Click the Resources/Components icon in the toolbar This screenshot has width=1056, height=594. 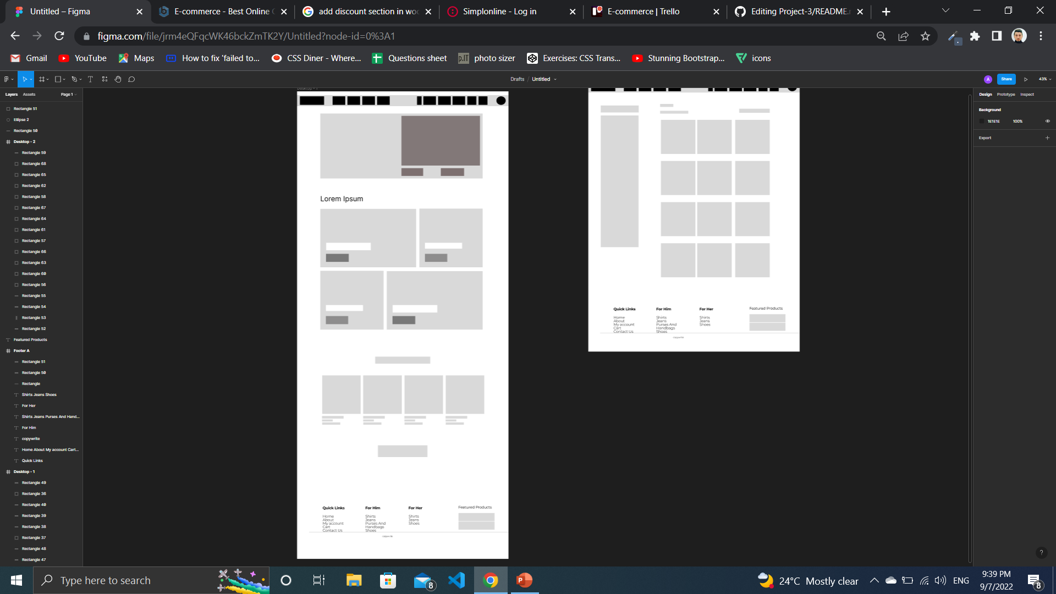105,79
